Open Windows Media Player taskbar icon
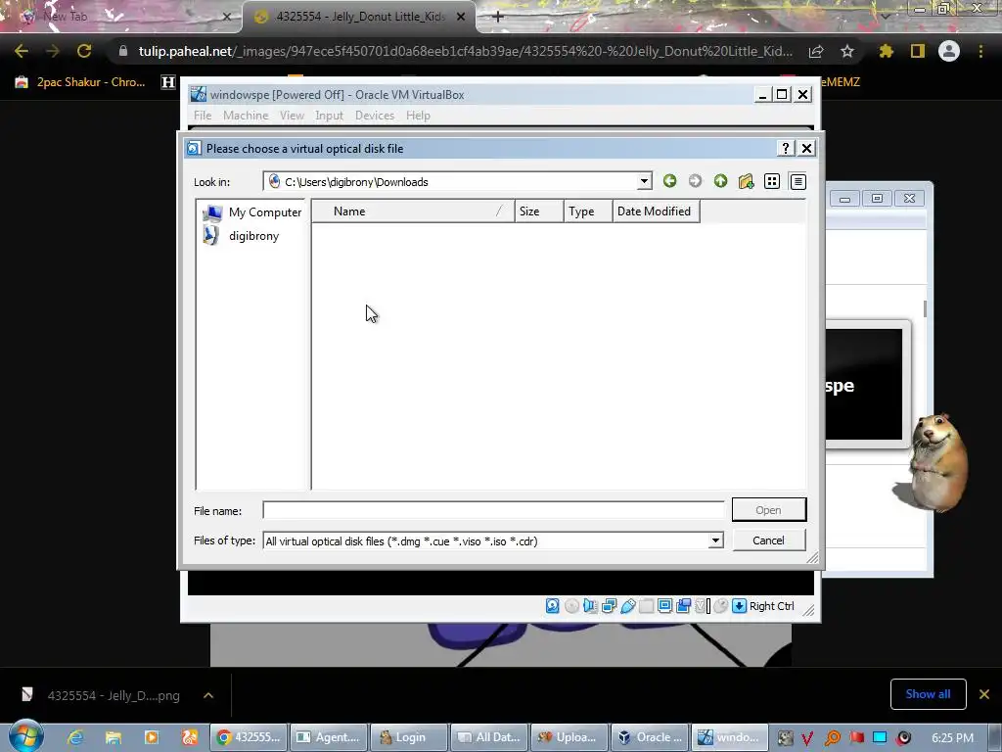The width and height of the screenshot is (1002, 752). [152, 737]
